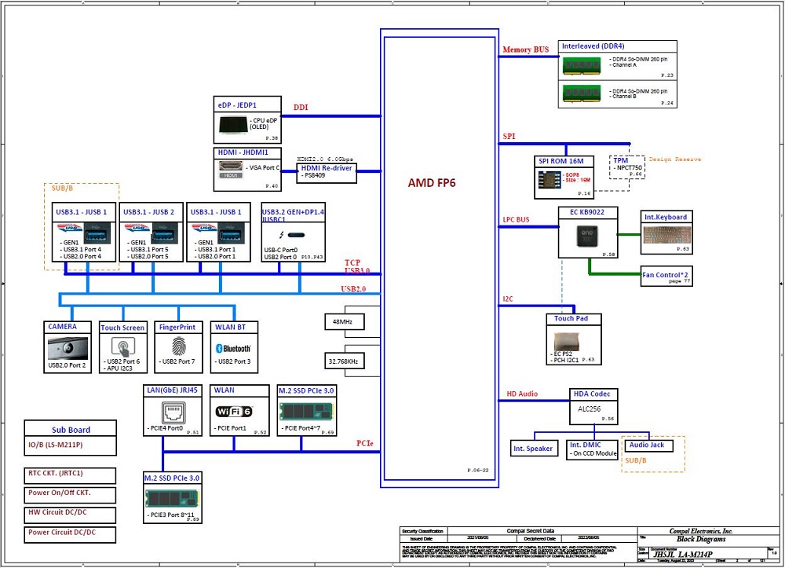
Task: Click the 48MHz crystal box
Action: [345, 321]
